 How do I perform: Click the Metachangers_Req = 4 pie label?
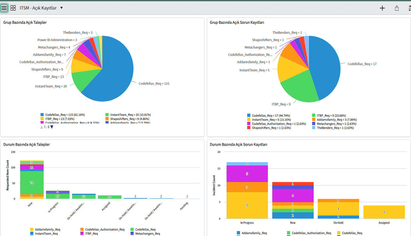pyautogui.click(x=54, y=47)
